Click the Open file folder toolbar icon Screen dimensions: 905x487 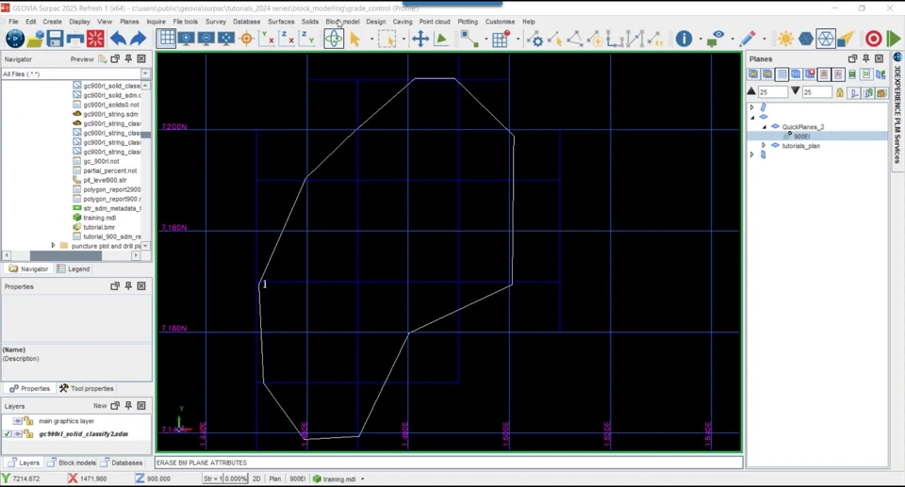point(35,40)
